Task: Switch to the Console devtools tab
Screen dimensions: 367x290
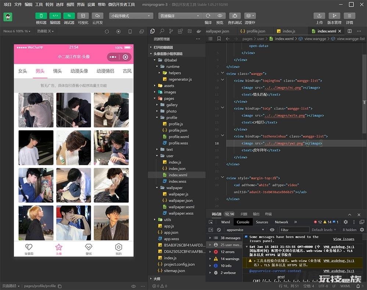Action: point(243,222)
